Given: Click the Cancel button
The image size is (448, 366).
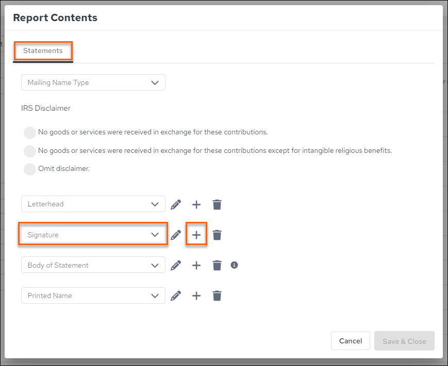Looking at the screenshot, I should pyautogui.click(x=350, y=341).
